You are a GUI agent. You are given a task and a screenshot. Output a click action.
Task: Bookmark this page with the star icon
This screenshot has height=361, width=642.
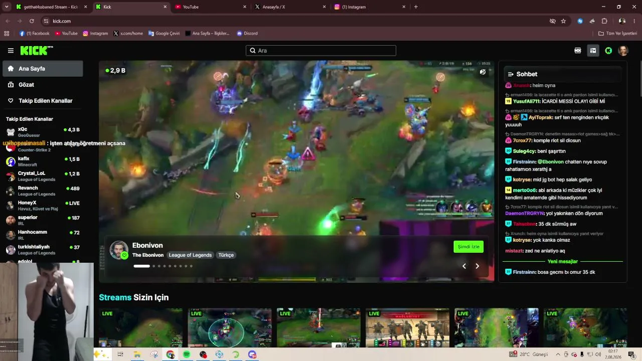563,21
